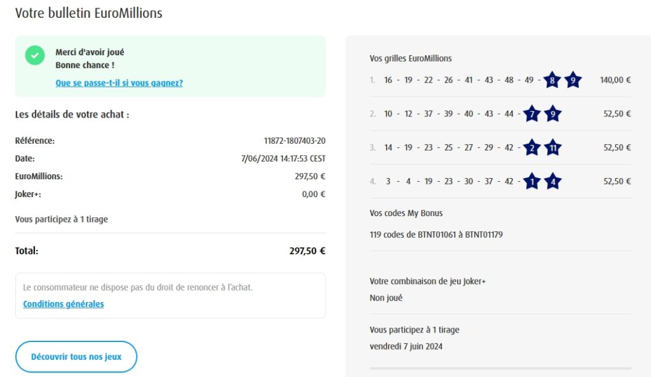Image resolution: width=651 pixels, height=377 pixels.
Task: Click the green success checkmark icon
Action: tap(35, 55)
